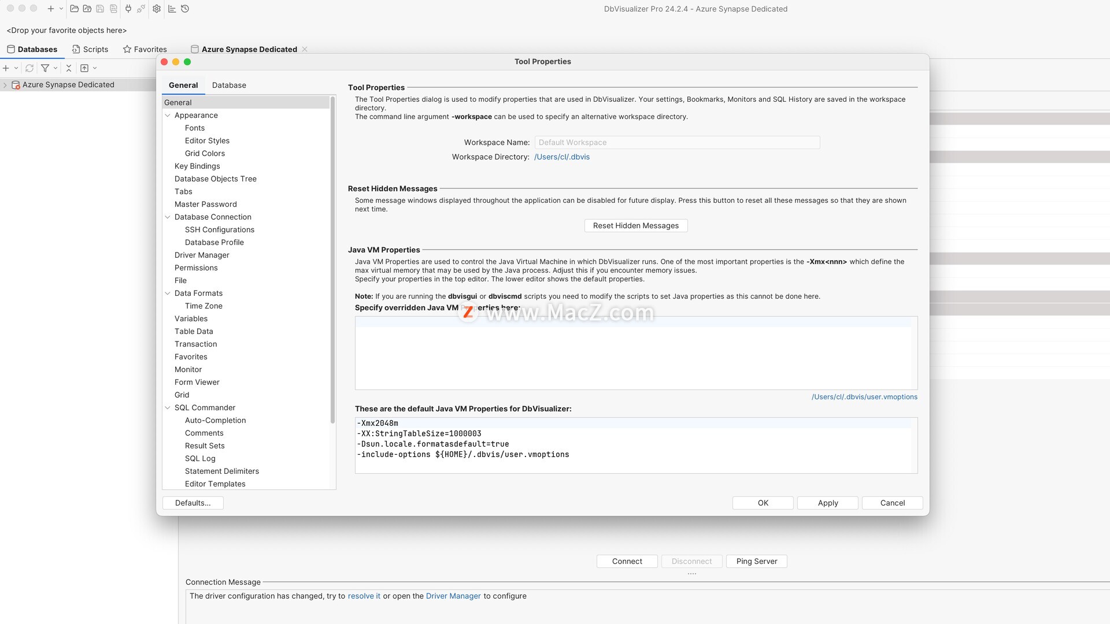Open the dropdown arrow beside the top plus icon
The width and height of the screenshot is (1110, 624).
pos(61,9)
